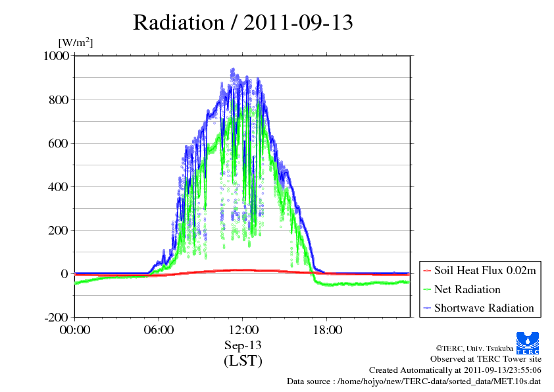Click the green Net Radiation legend marker
Viewport: 554px width, 392px height.
click(426, 289)
